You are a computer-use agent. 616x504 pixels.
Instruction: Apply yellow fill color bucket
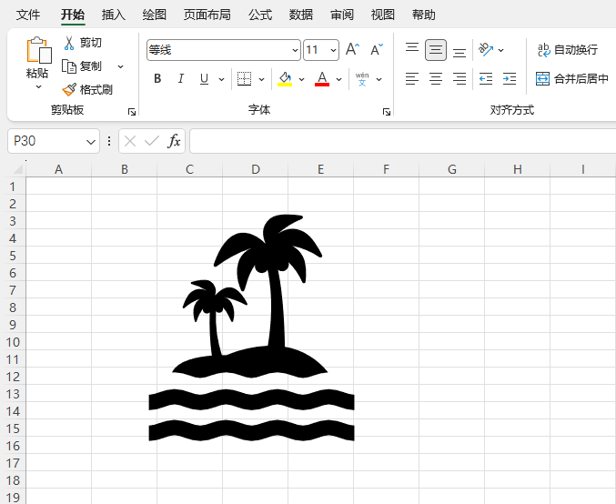[285, 79]
